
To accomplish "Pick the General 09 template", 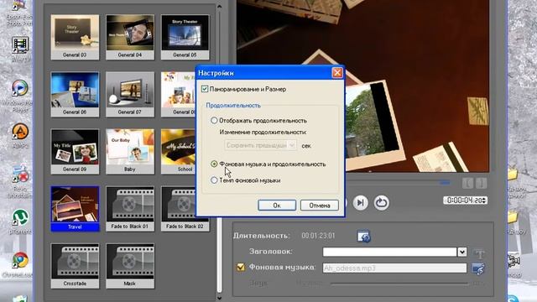I will point(75,151).
